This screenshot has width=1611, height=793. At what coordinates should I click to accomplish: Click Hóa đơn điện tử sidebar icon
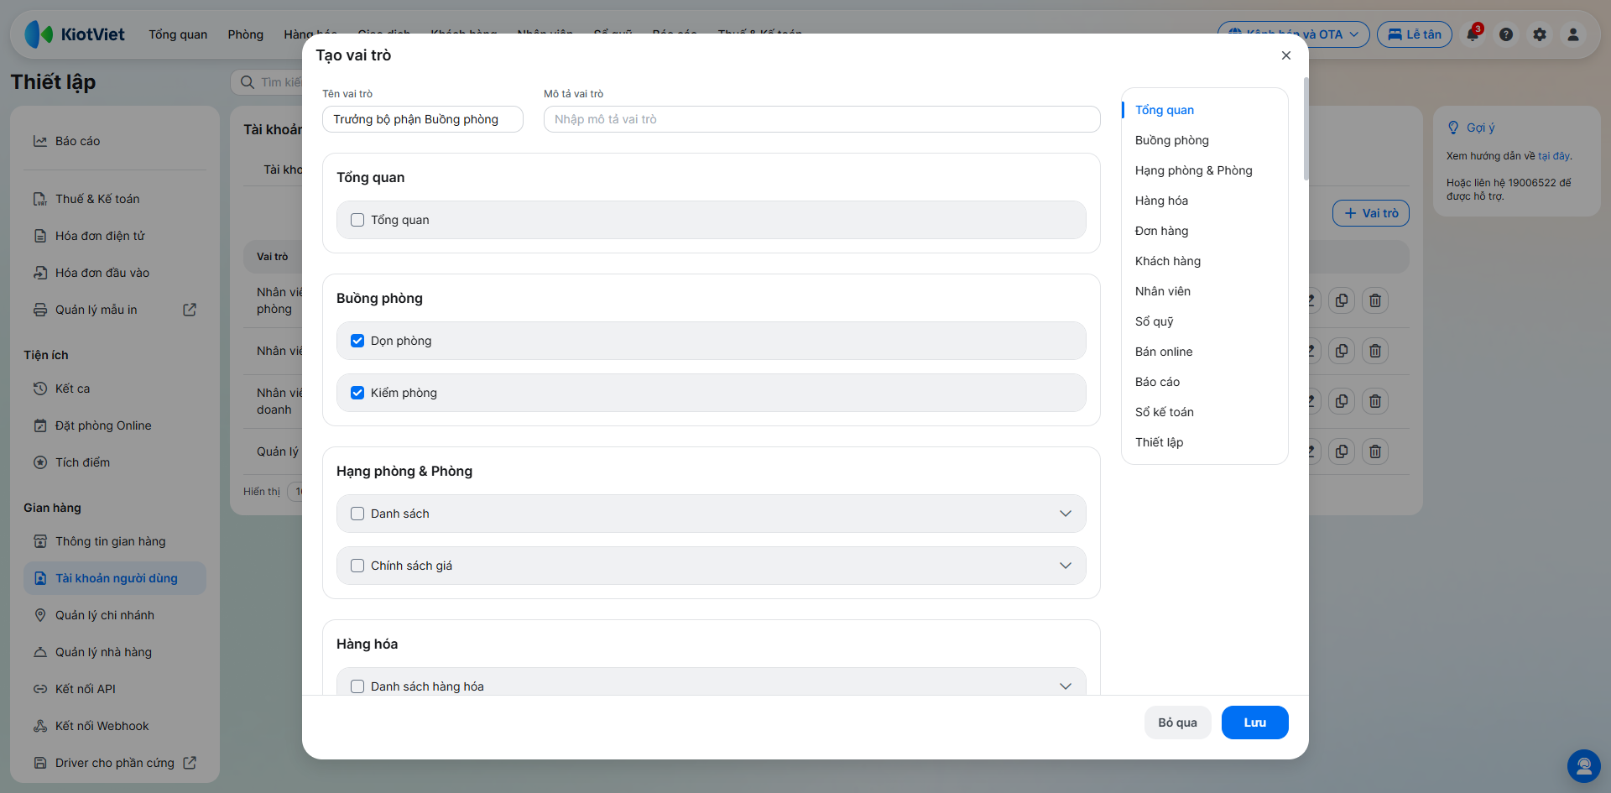click(x=40, y=236)
